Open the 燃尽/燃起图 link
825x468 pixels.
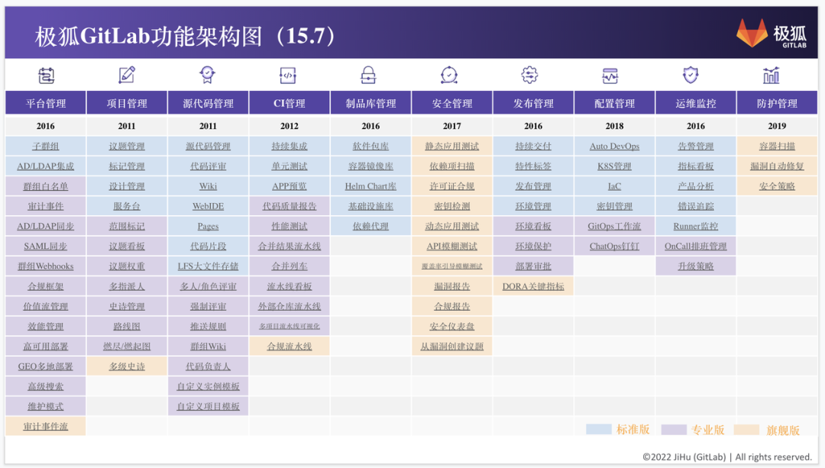(127, 346)
